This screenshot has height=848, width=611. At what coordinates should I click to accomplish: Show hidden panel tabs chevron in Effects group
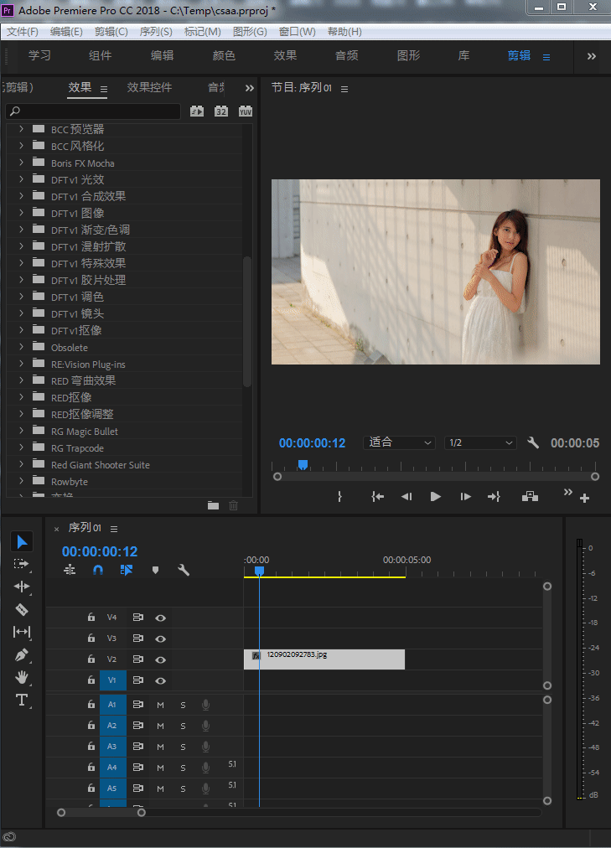[249, 88]
